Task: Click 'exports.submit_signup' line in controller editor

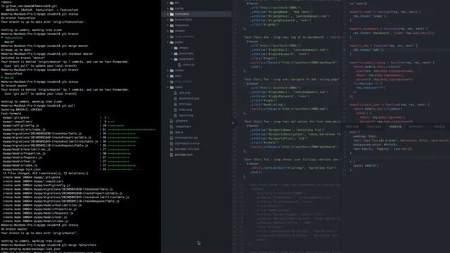Action: pyautogui.click(x=392, y=63)
